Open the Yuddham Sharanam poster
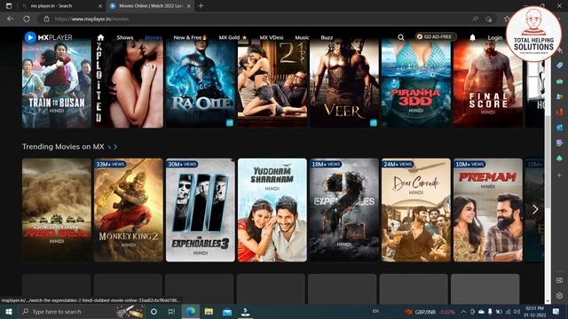 tap(272, 210)
